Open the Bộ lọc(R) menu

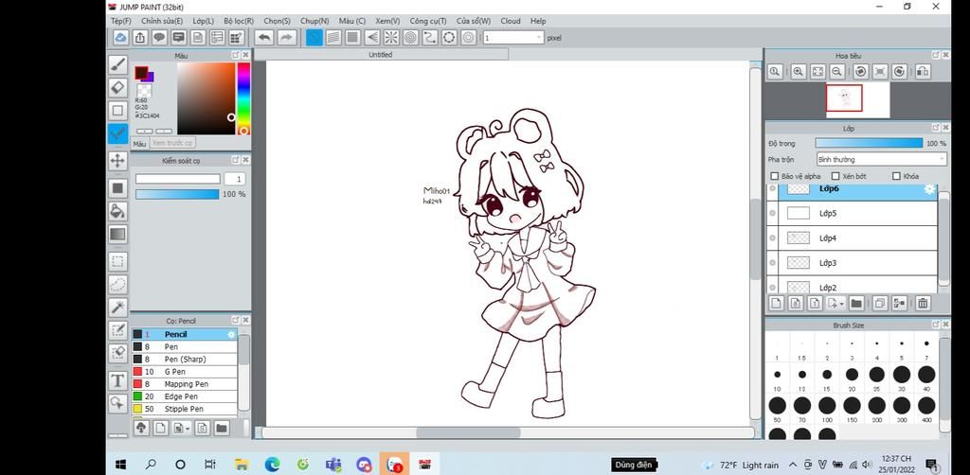[239, 21]
